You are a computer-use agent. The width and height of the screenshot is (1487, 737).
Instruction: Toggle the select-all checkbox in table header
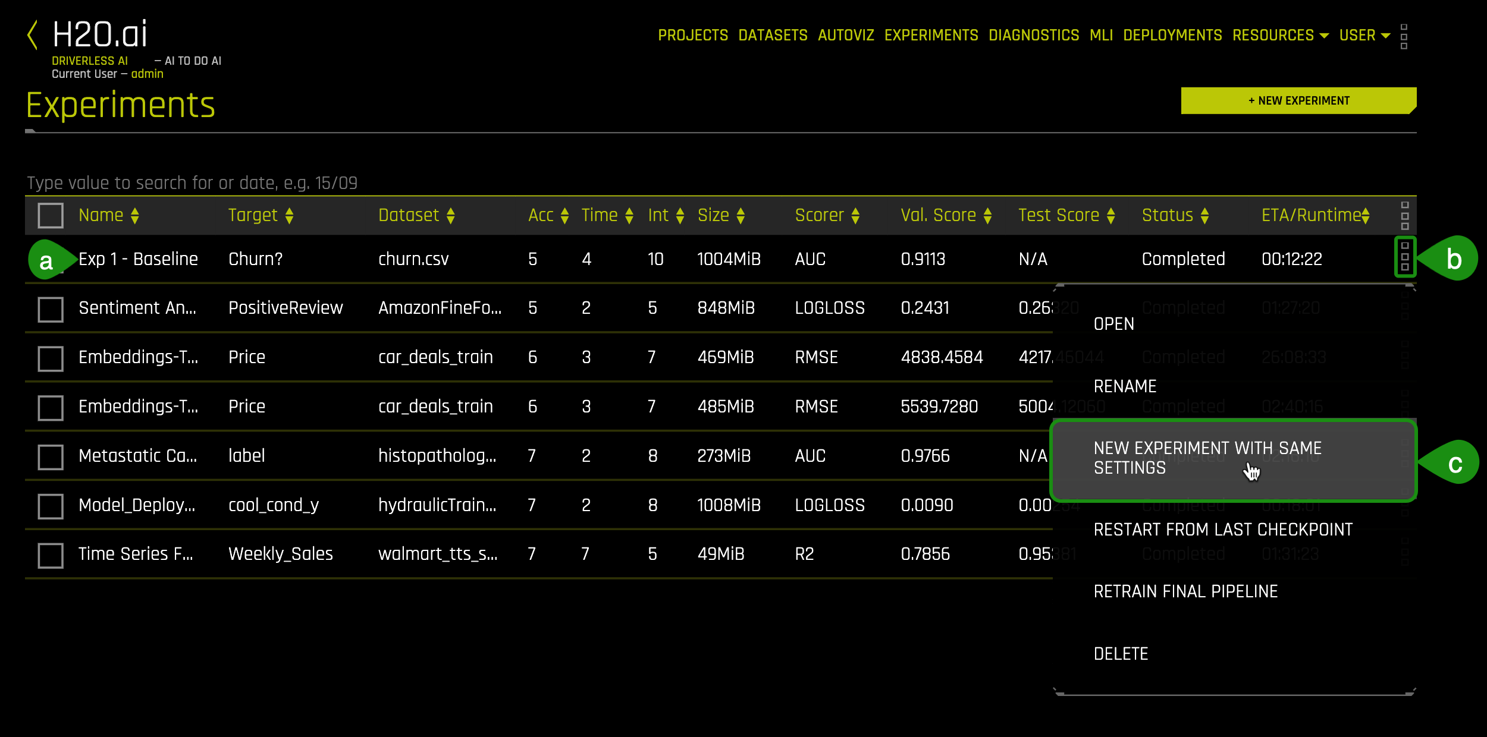51,215
